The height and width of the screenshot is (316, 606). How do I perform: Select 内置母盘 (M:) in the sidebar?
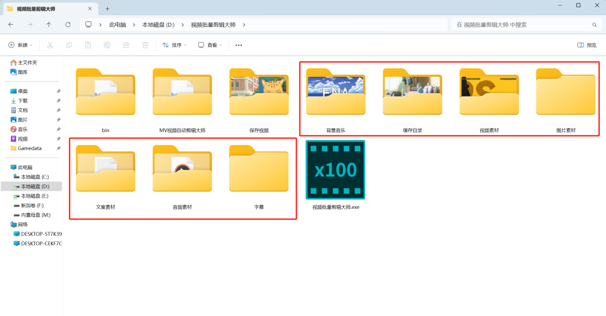tap(32, 215)
